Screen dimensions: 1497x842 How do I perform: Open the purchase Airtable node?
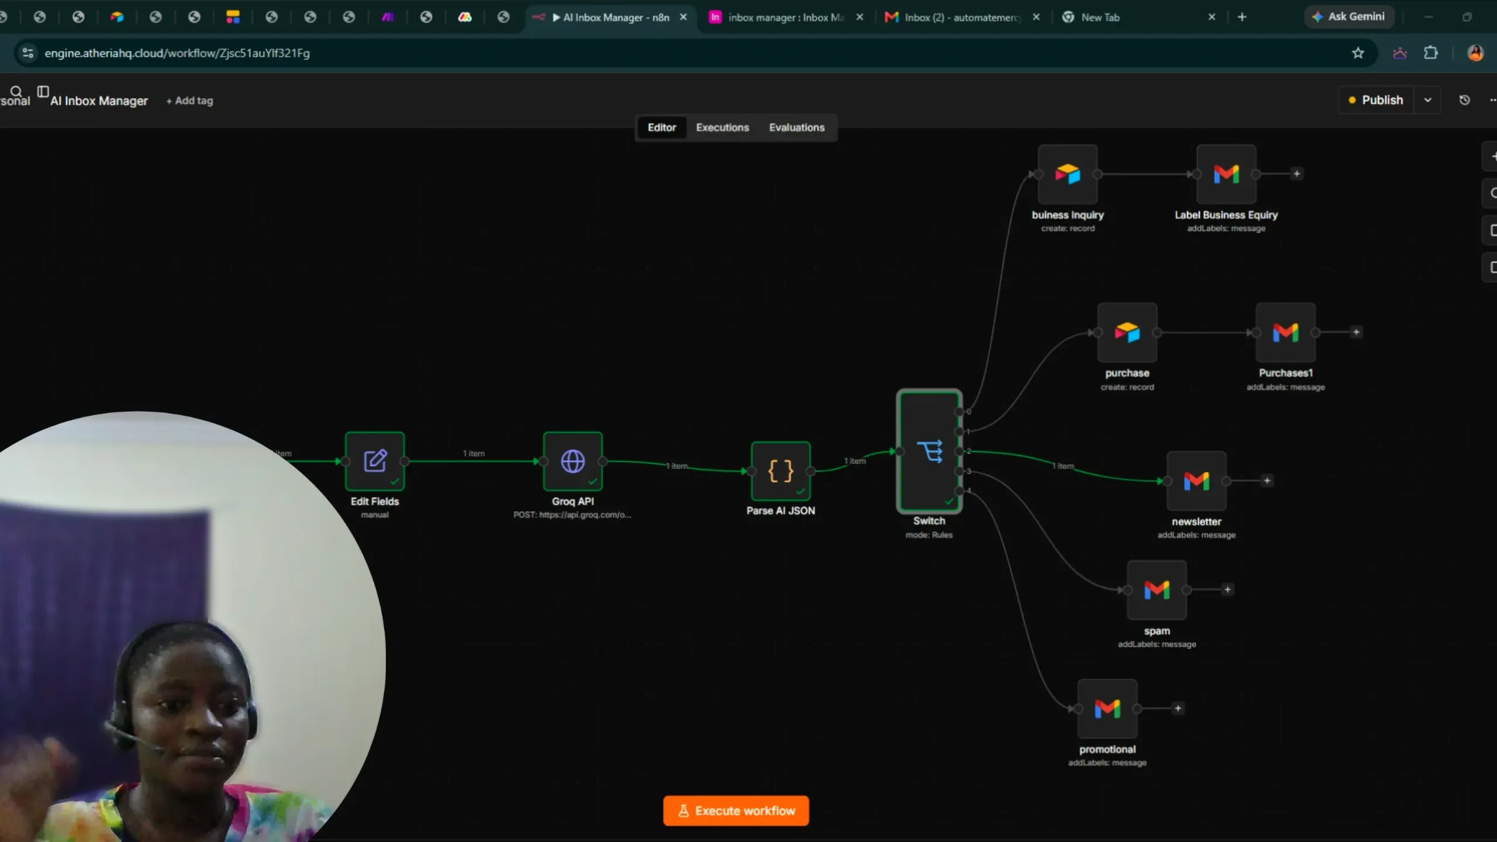coord(1127,332)
